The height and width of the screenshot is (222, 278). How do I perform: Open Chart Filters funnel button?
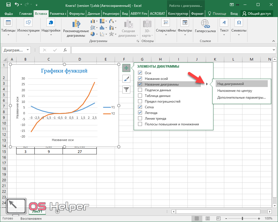pyautogui.click(x=126, y=90)
